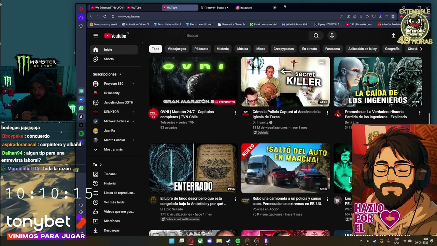Click the search magnifier button
The width and height of the screenshot is (437, 246).
point(316,36)
